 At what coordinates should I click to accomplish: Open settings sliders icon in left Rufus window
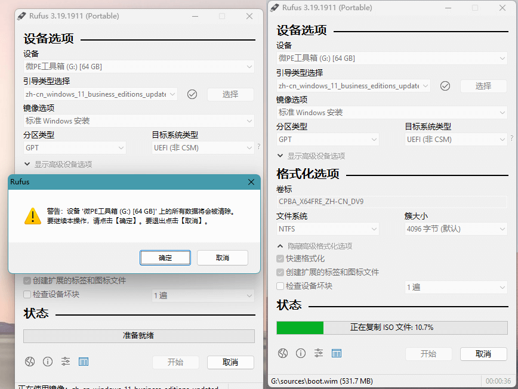[x=66, y=362]
